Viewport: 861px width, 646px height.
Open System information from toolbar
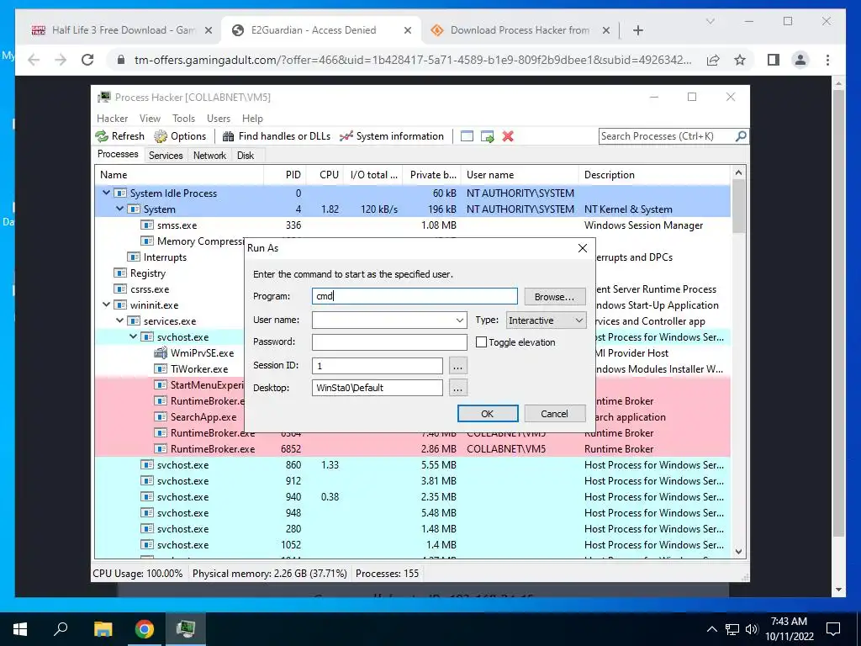(x=392, y=136)
